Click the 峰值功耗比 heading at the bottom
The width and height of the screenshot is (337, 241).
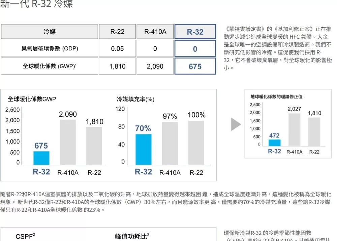point(132,236)
